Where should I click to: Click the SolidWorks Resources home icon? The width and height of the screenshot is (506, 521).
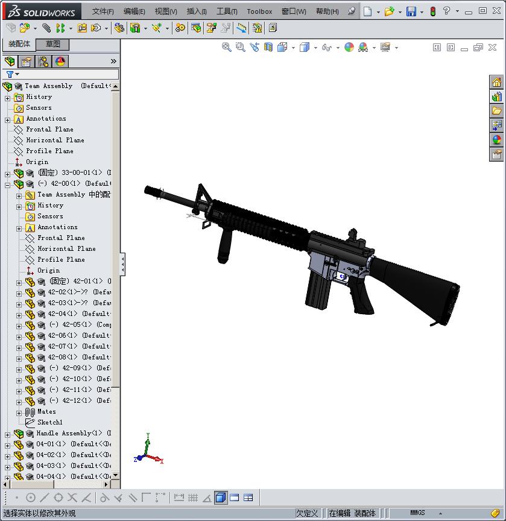tap(496, 82)
